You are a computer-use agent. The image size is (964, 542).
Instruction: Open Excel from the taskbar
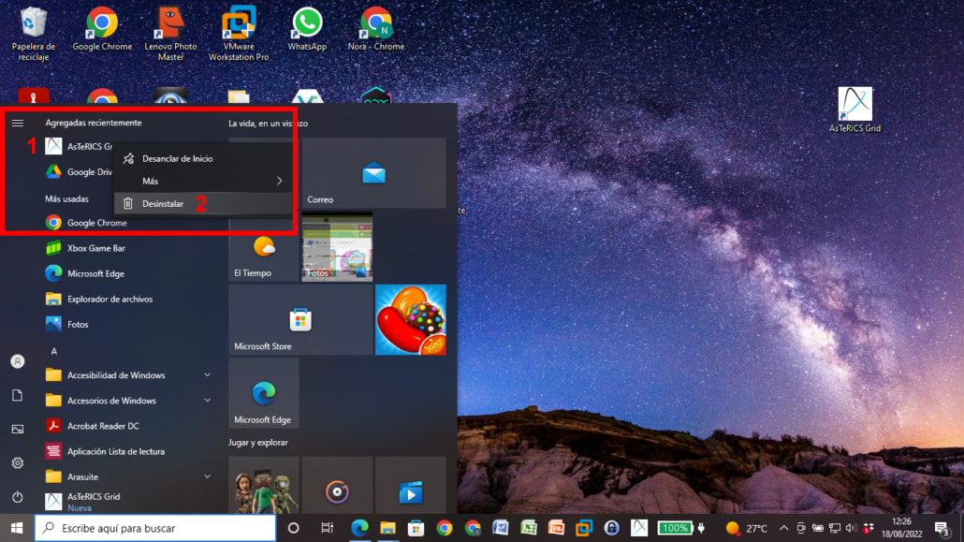pyautogui.click(x=528, y=529)
